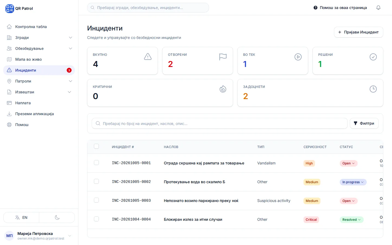The width and height of the screenshot is (392, 245).
Task: Click Помош за оваа страница link
Action: point(340,8)
